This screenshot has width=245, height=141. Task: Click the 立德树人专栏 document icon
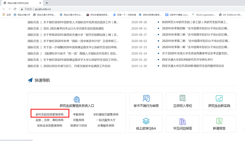click(182, 98)
